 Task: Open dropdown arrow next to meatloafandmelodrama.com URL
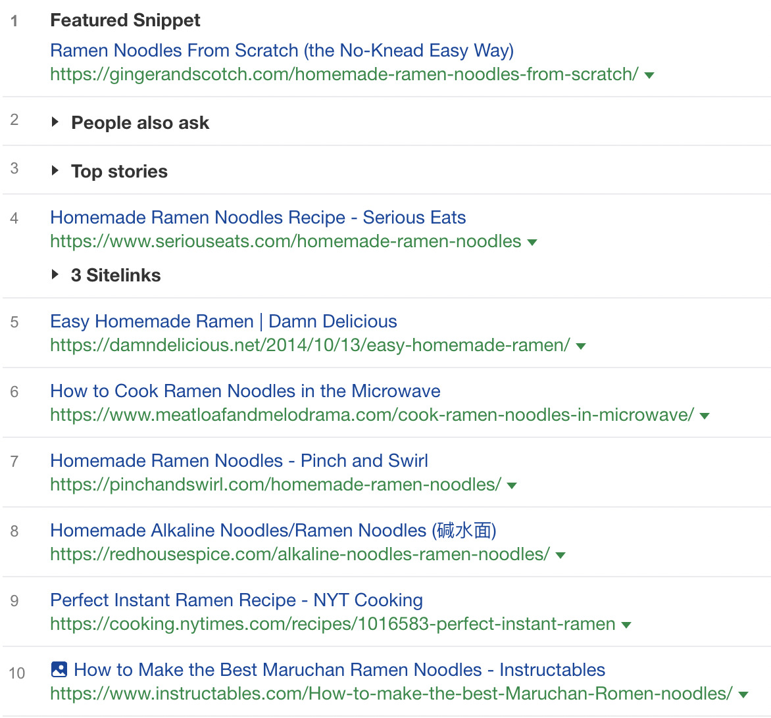(704, 416)
